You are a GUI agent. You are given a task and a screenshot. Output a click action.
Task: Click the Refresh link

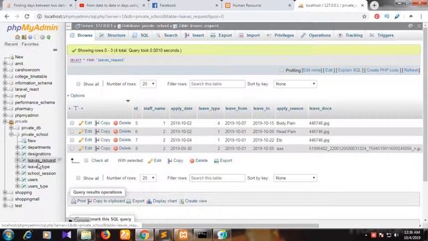411,70
